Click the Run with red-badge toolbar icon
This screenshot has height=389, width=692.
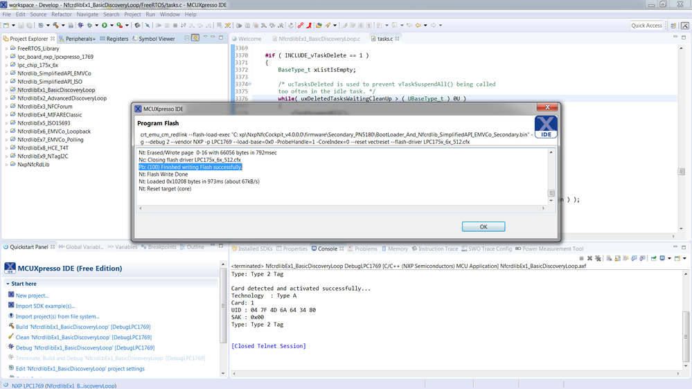click(x=120, y=26)
